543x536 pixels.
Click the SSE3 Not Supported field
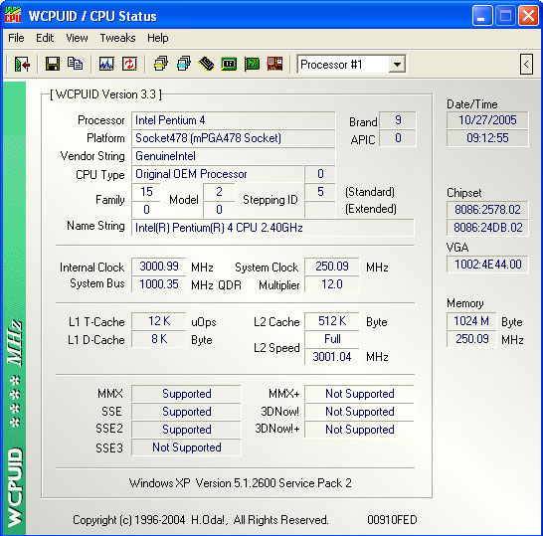click(x=186, y=447)
